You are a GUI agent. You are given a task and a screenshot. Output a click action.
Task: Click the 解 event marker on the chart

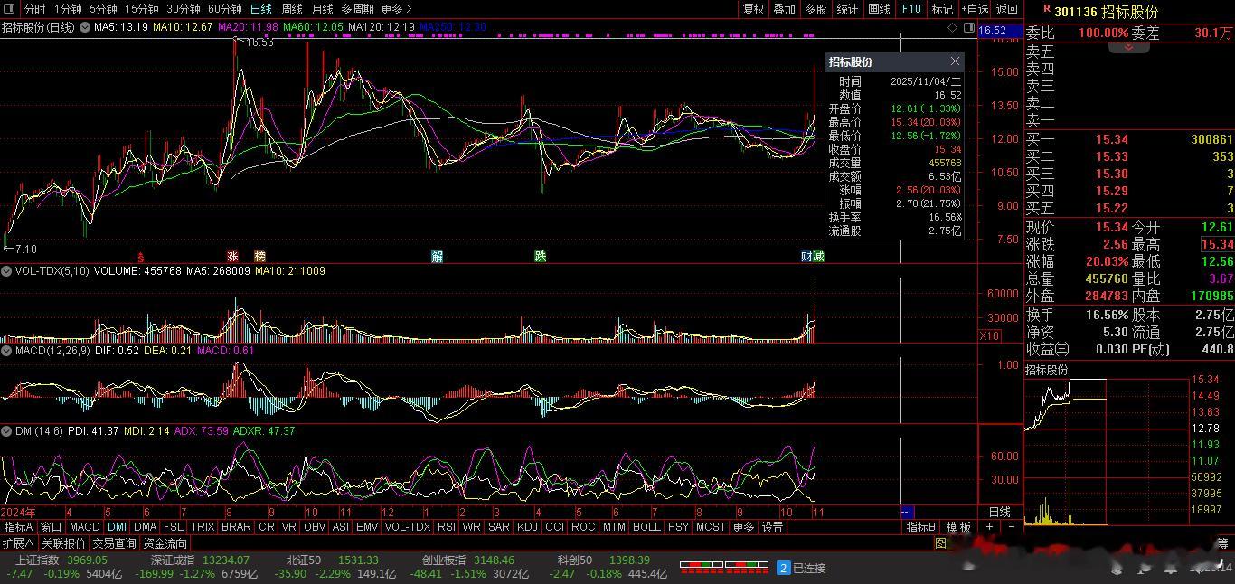438,257
